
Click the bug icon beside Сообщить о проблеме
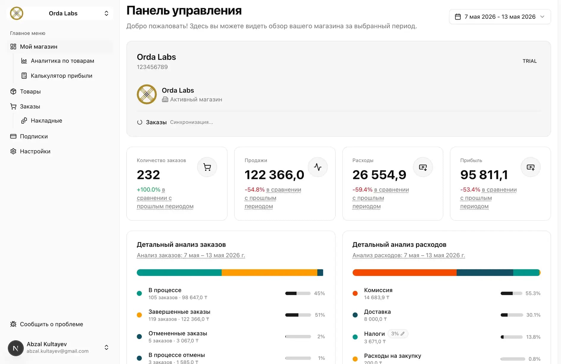click(x=13, y=324)
